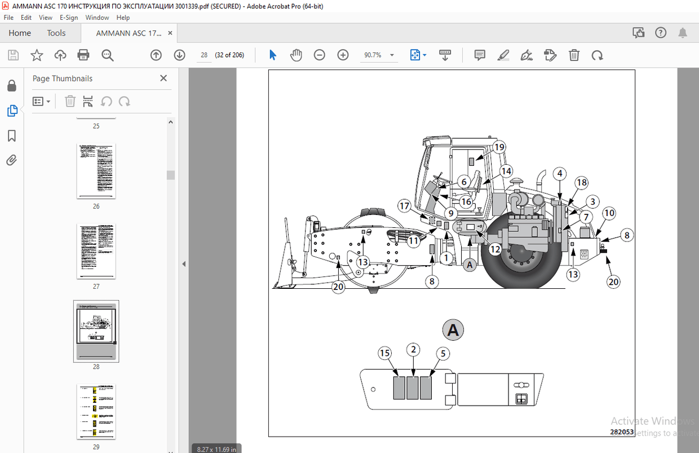Open the Attachments panel
699x453 pixels.
click(12, 160)
